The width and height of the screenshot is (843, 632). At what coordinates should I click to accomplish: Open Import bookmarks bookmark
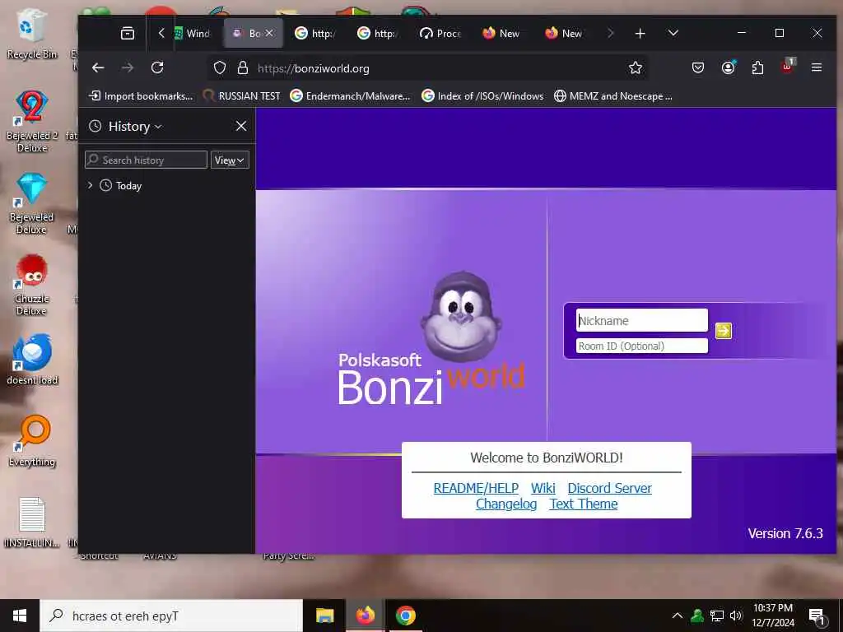pos(140,96)
